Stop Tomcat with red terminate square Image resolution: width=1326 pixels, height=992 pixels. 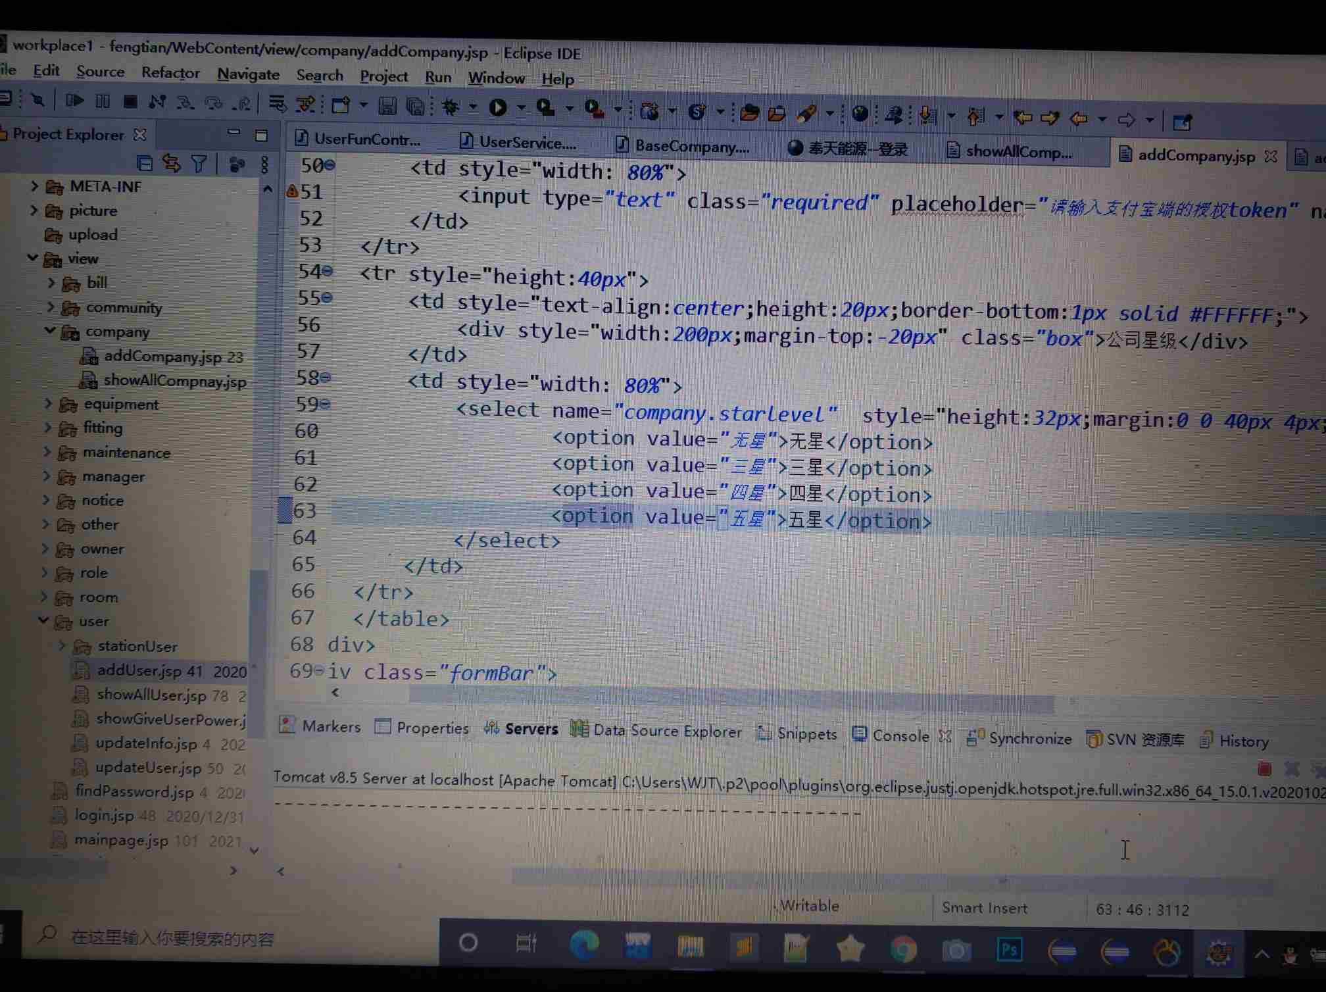tap(1264, 768)
